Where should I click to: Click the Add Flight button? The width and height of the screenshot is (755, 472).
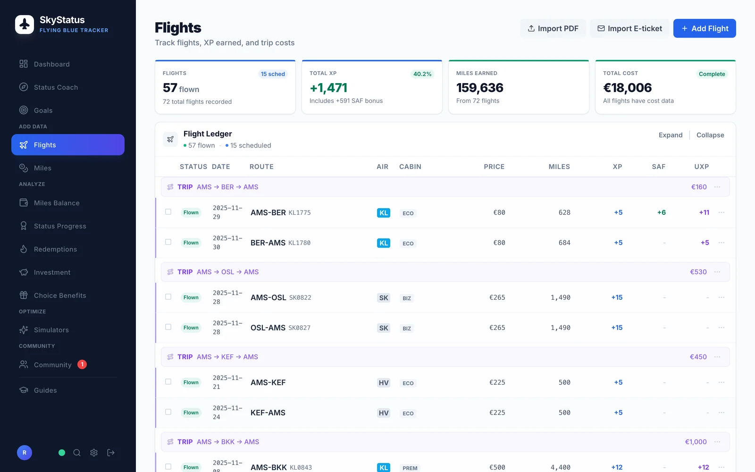[x=705, y=28]
